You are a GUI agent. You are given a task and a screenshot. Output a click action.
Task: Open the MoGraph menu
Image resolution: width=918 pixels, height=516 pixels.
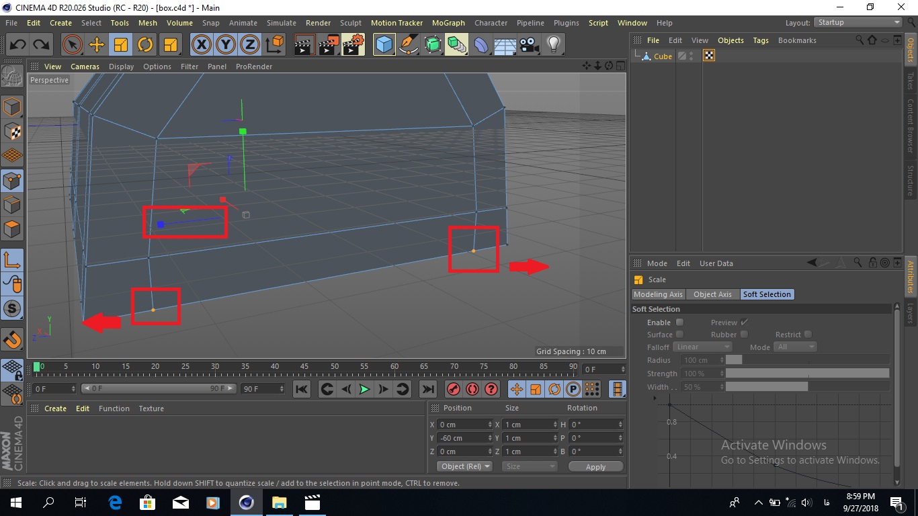(x=448, y=23)
